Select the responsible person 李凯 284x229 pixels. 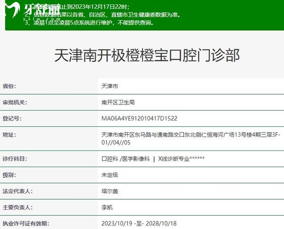click(x=107, y=207)
